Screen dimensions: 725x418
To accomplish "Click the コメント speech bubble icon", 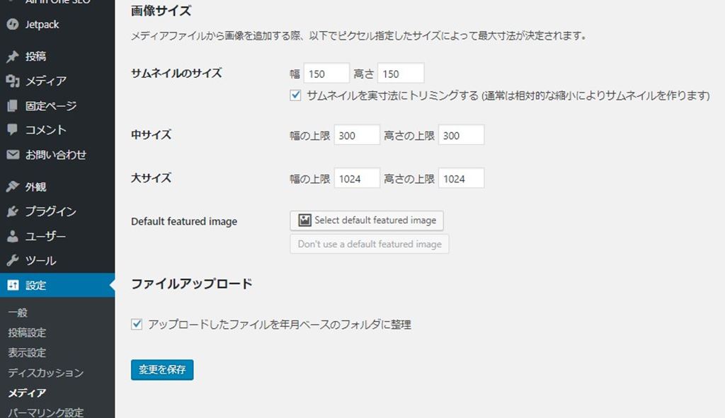I will (x=12, y=130).
